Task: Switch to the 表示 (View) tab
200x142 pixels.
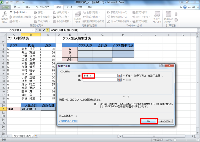Action: (90, 7)
